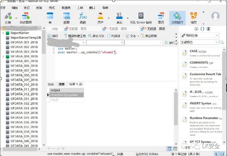Screen dimensions: 227x156
Task: Select the INSERT Syntax snippet
Action: tap(201, 107)
